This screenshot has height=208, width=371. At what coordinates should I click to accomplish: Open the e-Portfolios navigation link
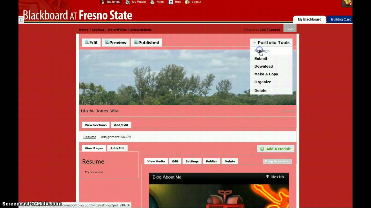[x=117, y=29]
